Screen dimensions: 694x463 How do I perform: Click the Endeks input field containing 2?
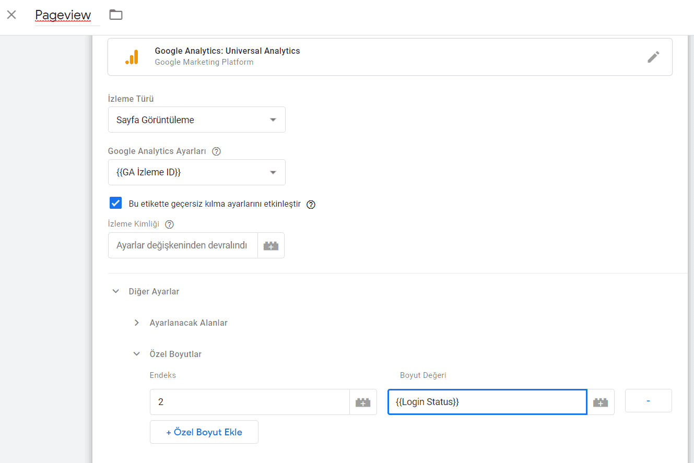click(x=249, y=402)
